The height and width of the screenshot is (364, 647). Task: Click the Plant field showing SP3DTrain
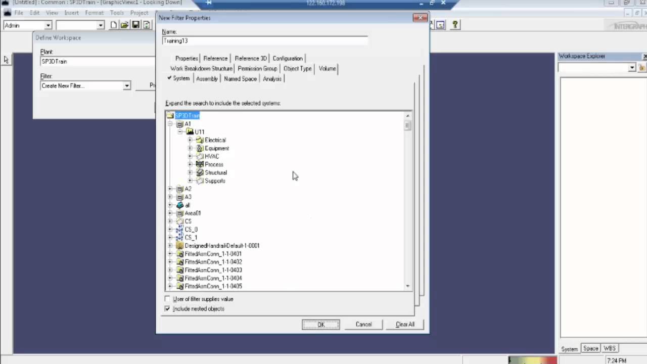[98, 61]
